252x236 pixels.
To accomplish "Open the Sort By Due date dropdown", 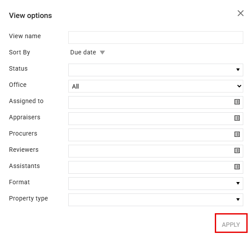I will (87, 52).
